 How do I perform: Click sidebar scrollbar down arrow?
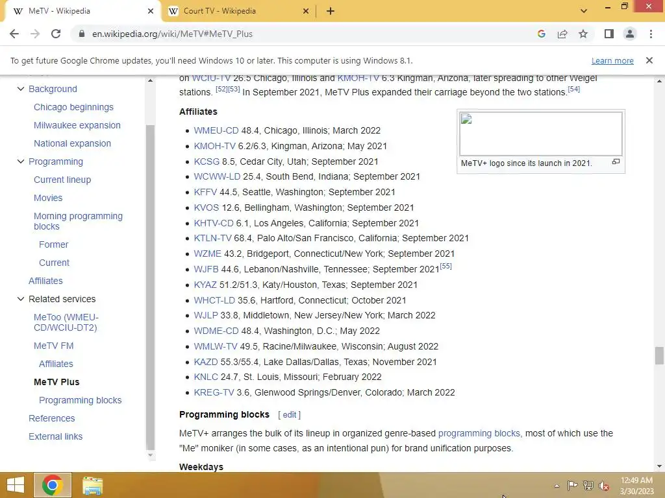pyautogui.click(x=150, y=456)
